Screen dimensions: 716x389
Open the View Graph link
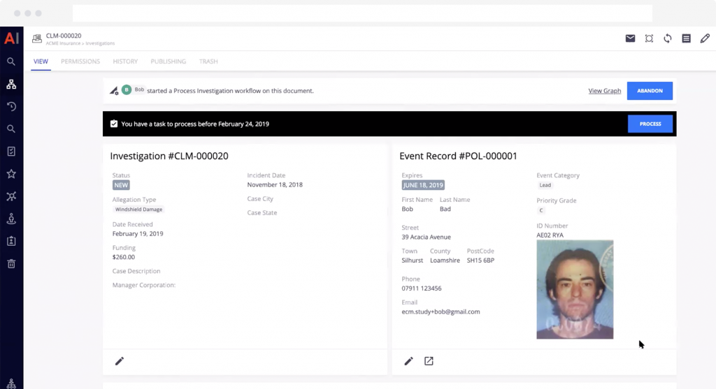point(604,91)
